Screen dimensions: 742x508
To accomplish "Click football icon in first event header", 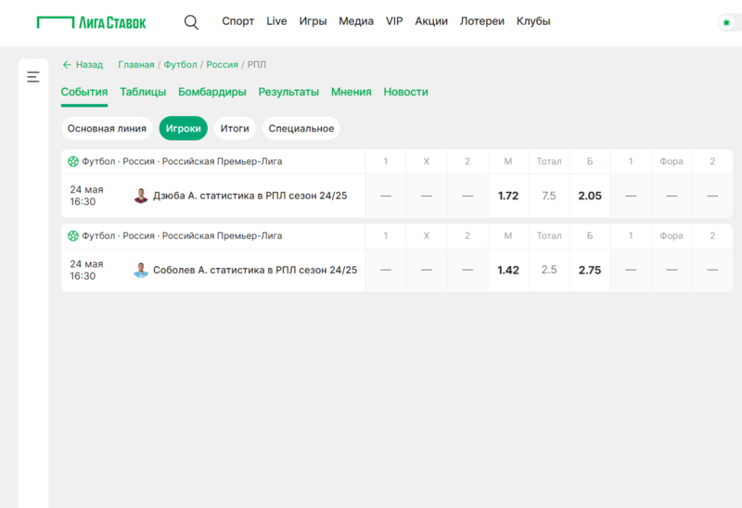I will pos(73,161).
